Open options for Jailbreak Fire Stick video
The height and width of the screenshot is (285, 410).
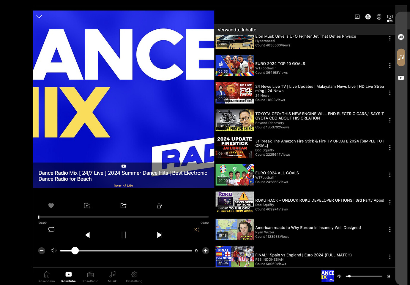(390, 147)
